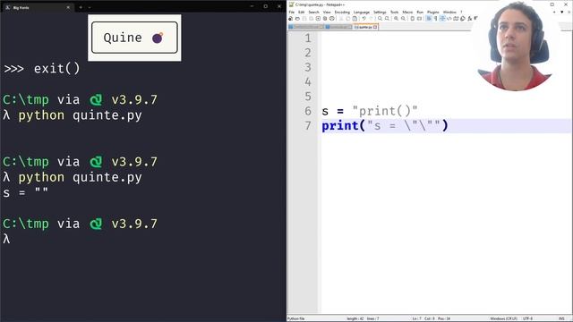Viewport: 573px width, 322px height.
Task: Place cursor in the print("s = \"\"") line
Action: pos(385,125)
